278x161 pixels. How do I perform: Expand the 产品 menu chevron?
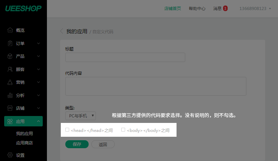39,56
